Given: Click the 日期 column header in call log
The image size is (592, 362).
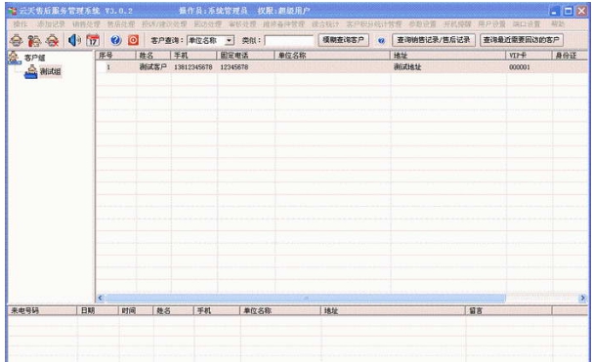Looking at the screenshot, I should (x=98, y=310).
